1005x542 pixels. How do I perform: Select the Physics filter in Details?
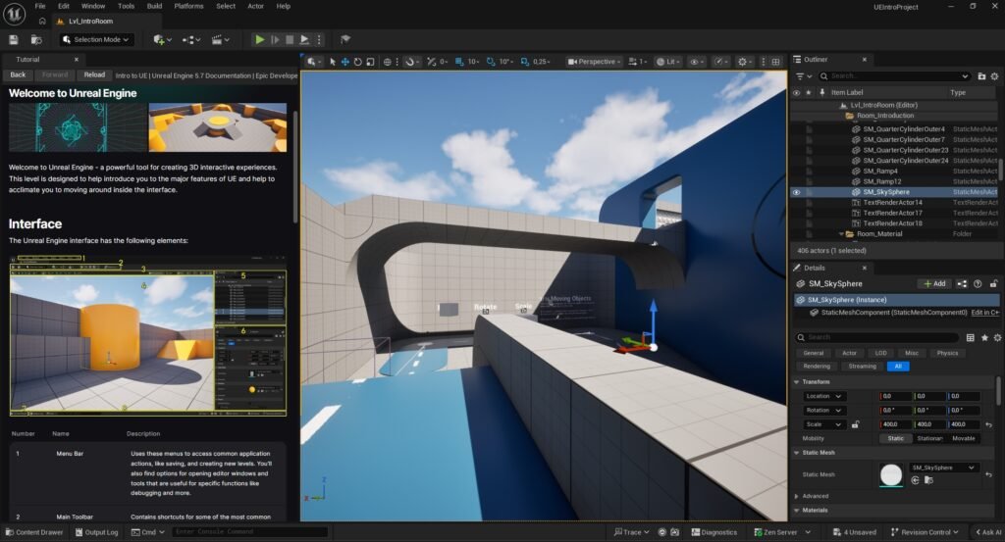947,353
